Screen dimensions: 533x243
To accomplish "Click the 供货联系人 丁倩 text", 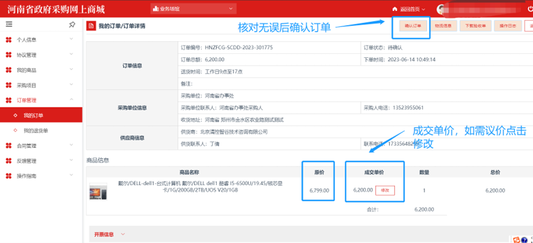I will (200, 144).
